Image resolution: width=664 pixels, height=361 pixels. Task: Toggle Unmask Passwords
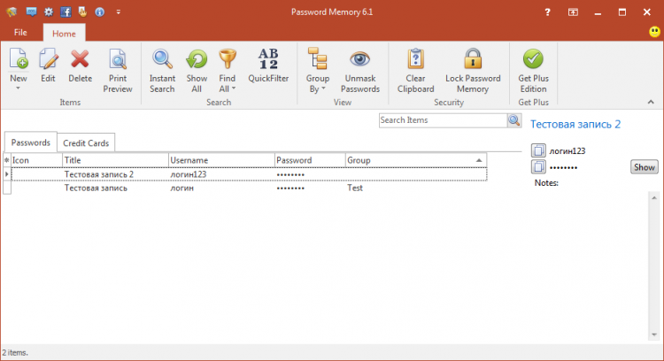pyautogui.click(x=360, y=71)
